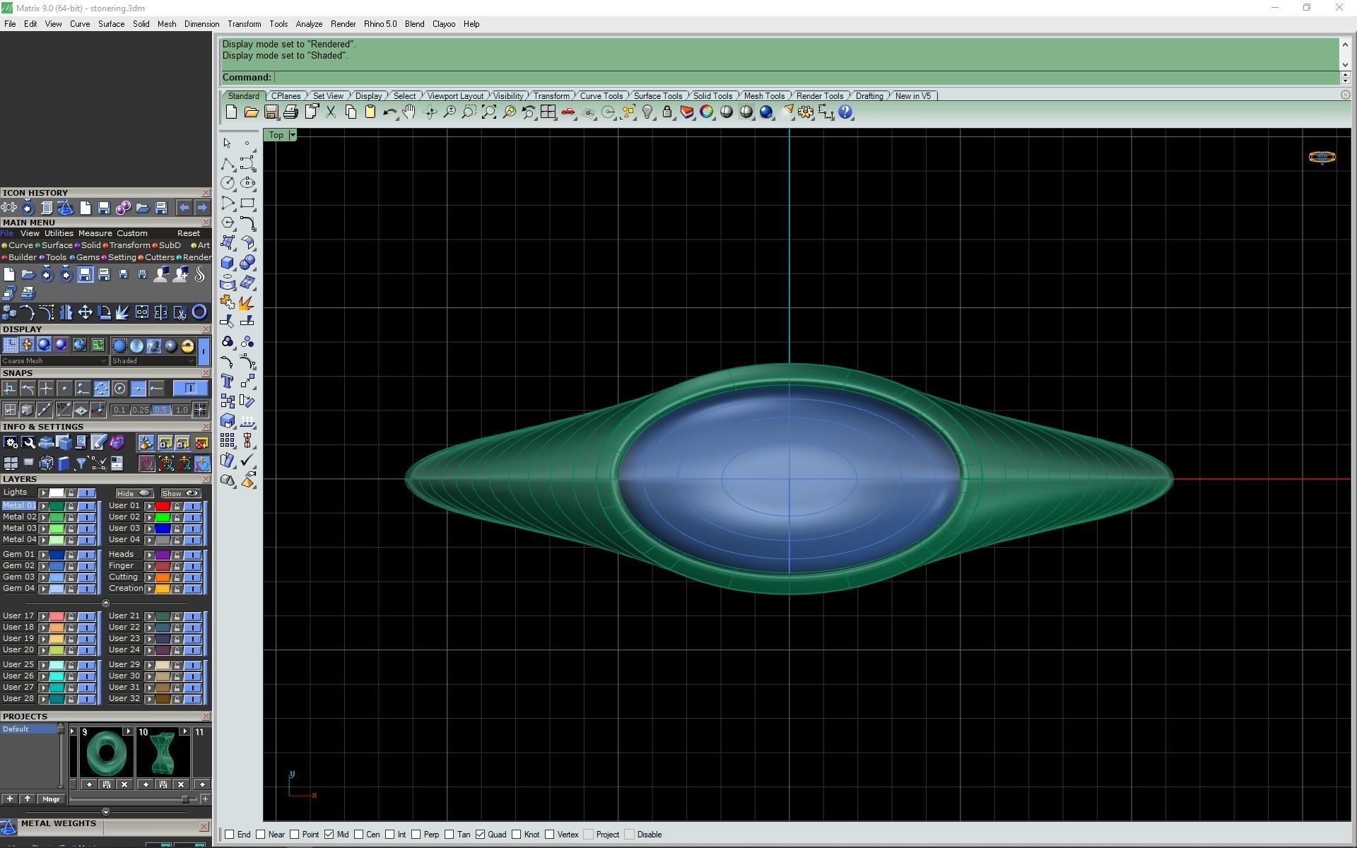This screenshot has width=1357, height=848.
Task: Click the Text tool in left sidebar
Action: (x=227, y=382)
